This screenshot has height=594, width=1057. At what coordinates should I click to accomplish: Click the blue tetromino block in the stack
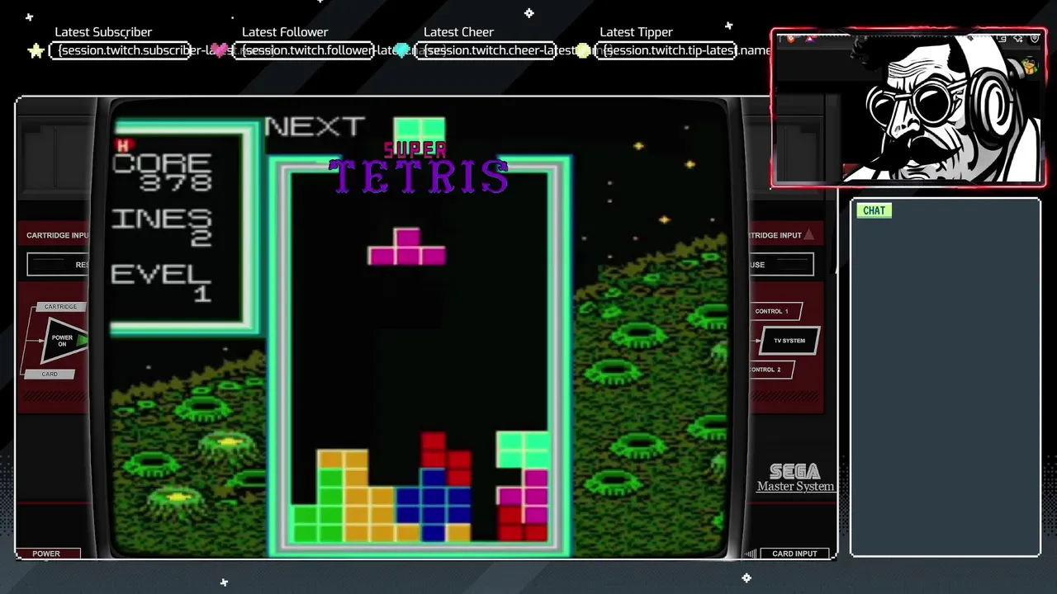tap(434, 504)
